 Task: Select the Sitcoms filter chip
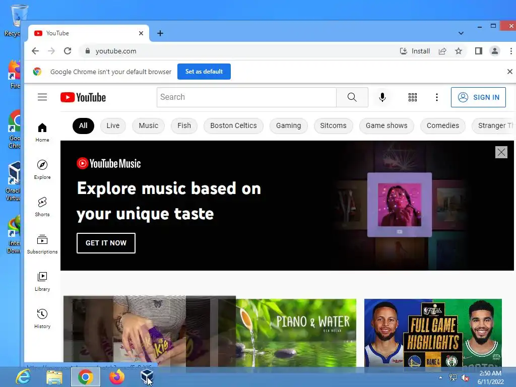click(x=334, y=125)
